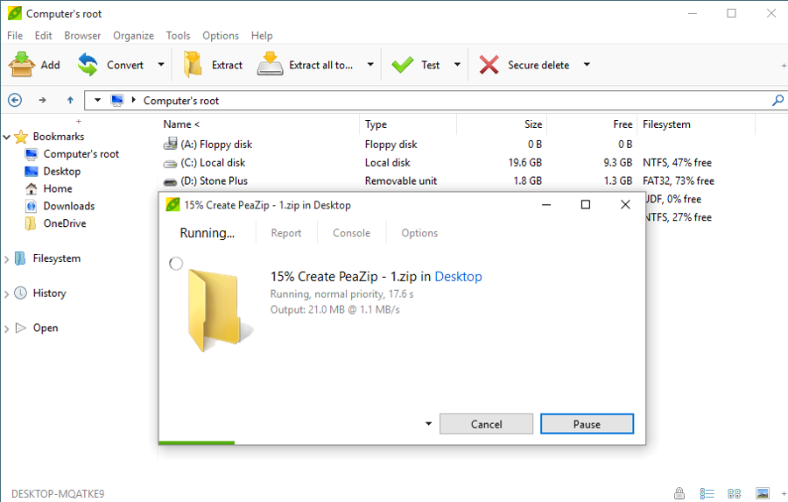Expand the Open tree node

click(x=6, y=329)
